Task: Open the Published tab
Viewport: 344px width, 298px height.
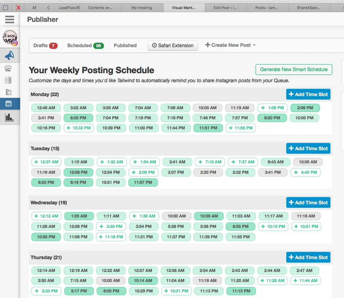Action: [125, 45]
